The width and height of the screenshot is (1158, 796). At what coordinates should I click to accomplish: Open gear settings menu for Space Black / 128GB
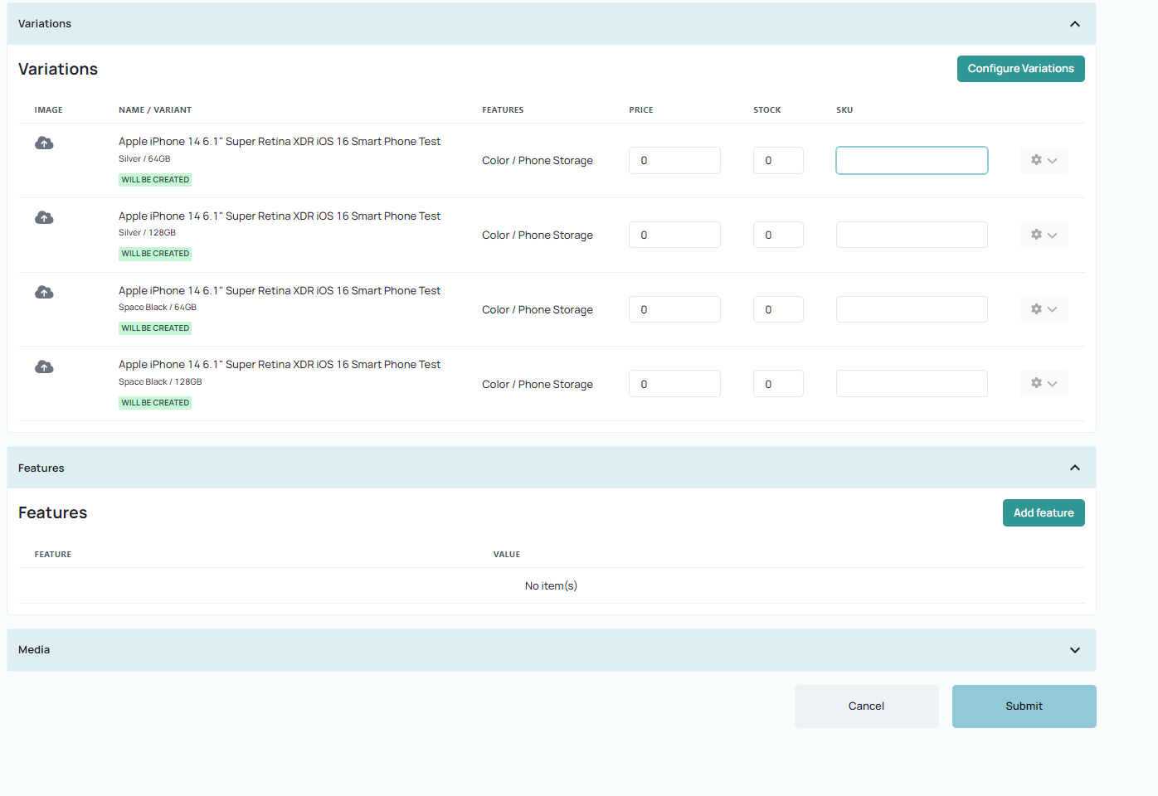pyautogui.click(x=1044, y=383)
